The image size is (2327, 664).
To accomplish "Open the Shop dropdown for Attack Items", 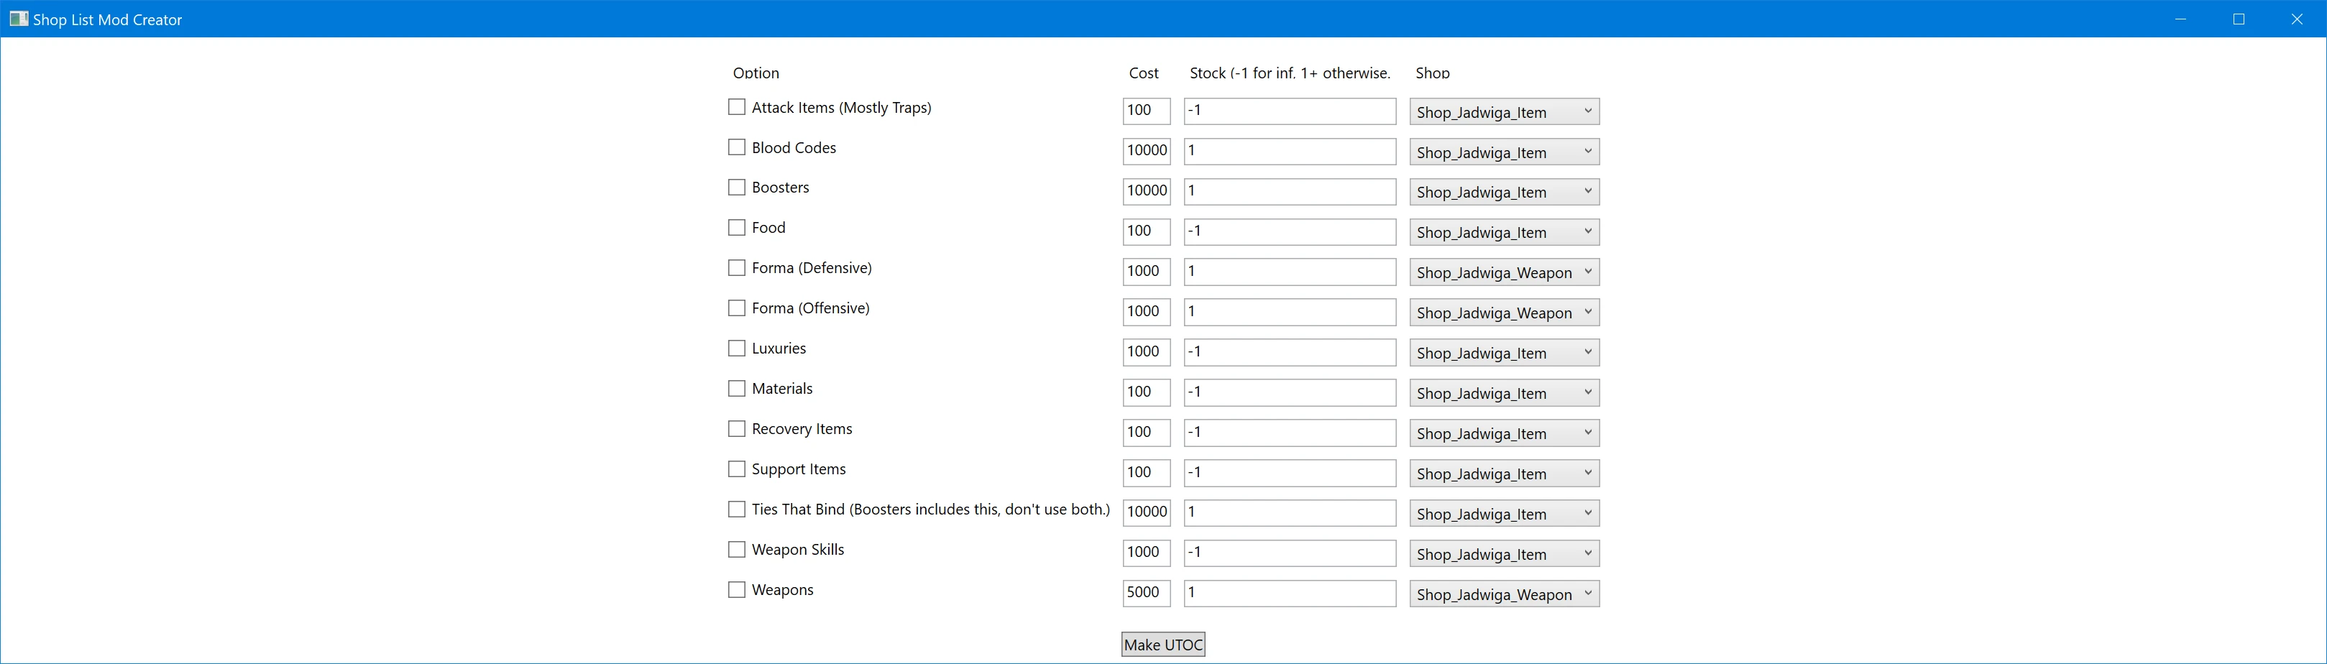I will click(1503, 111).
